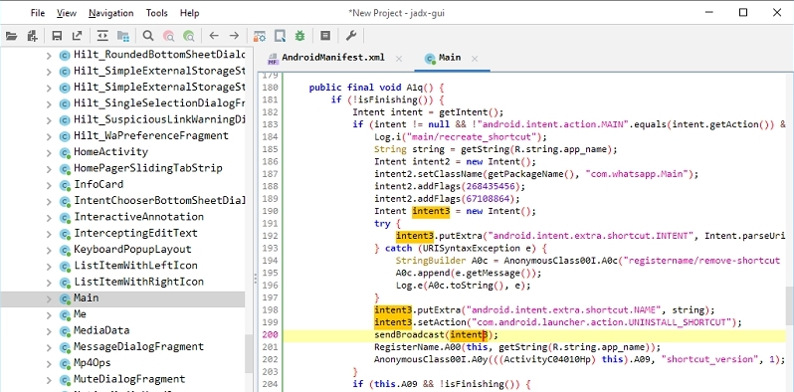Click the class tree vertical scrollbar

249,353
